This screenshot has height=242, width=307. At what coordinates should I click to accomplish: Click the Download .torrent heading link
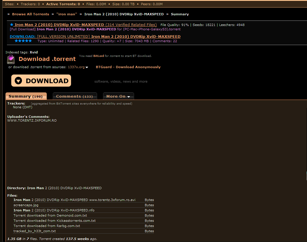[47, 59]
